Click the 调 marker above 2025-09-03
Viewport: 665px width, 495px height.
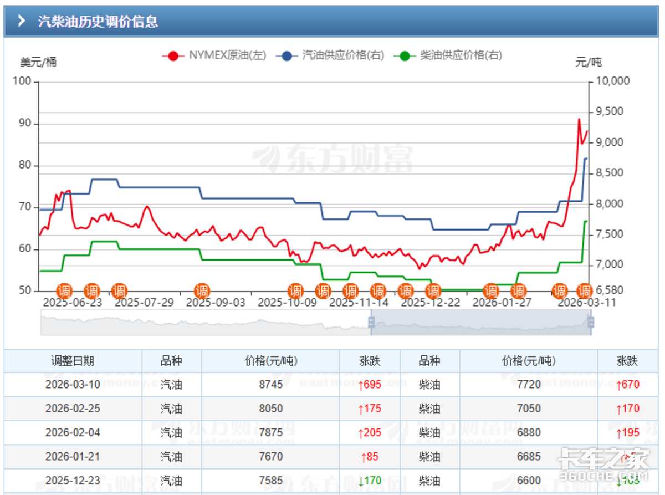(202, 290)
